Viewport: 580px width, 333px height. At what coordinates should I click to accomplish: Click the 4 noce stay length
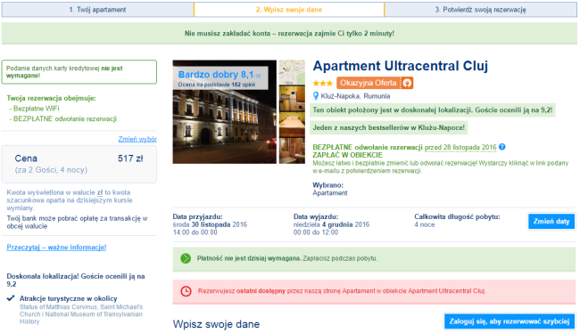click(x=424, y=225)
